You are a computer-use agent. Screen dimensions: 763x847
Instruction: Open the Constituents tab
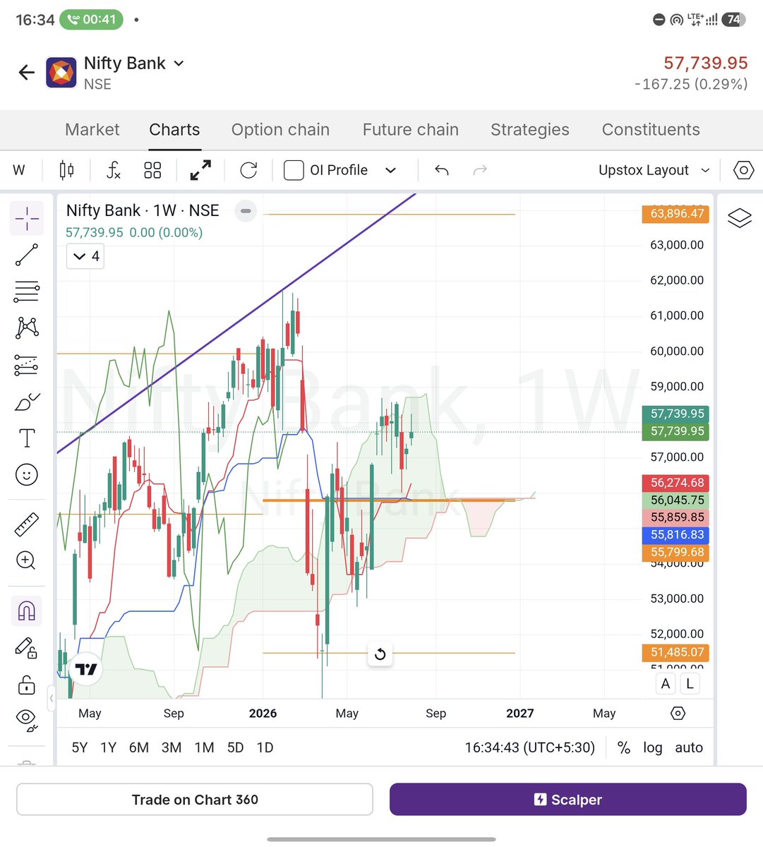(x=651, y=130)
